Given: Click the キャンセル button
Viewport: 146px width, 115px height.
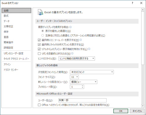Looking at the screenshot, I should [137, 111].
